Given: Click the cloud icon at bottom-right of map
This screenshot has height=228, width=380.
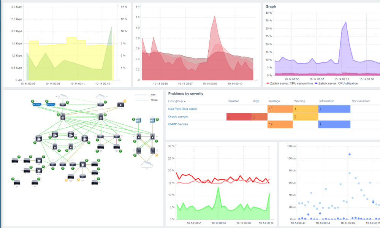Looking at the screenshot, I should pos(147,165).
